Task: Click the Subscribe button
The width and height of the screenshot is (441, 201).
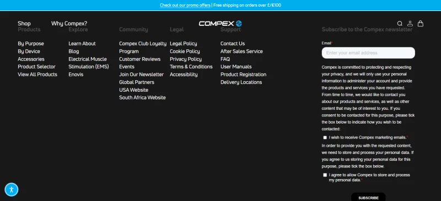Action: click(368, 197)
